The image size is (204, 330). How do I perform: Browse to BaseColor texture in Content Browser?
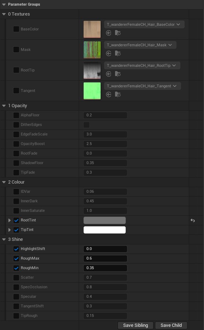point(118,33)
